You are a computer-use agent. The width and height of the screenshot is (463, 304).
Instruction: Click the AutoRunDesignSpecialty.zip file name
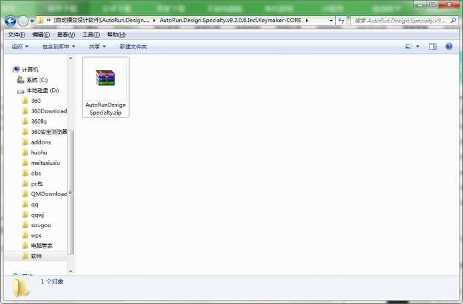tap(105, 109)
